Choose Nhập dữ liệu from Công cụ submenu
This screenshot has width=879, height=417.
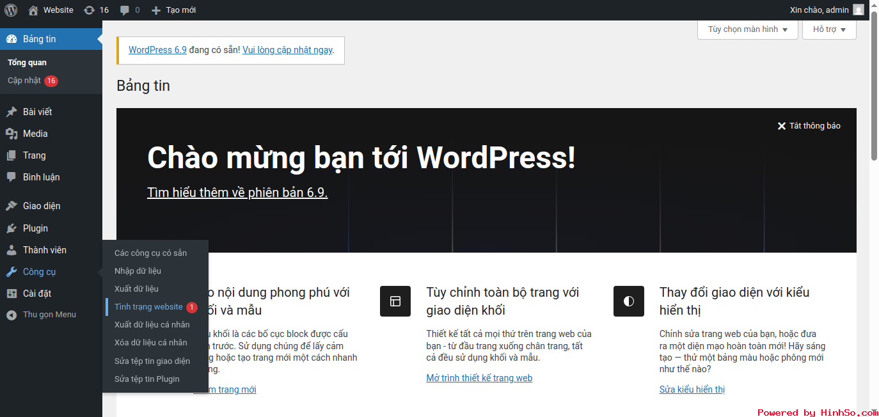click(138, 271)
